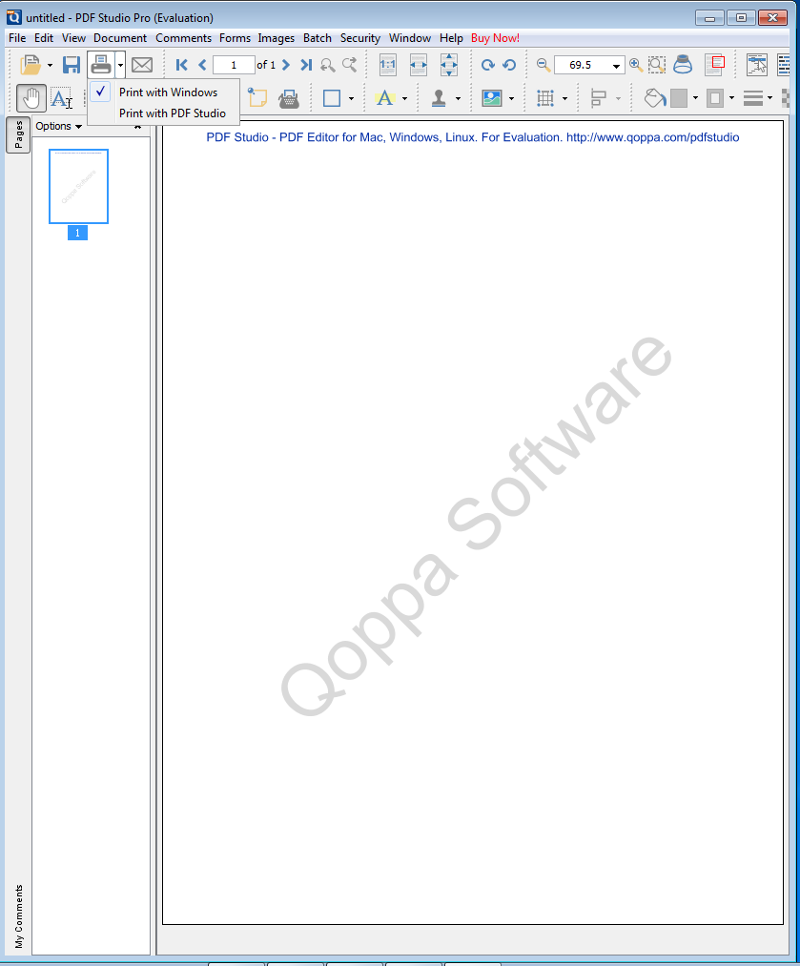
Task: Select the page 1 thumbnail
Action: pos(77,186)
